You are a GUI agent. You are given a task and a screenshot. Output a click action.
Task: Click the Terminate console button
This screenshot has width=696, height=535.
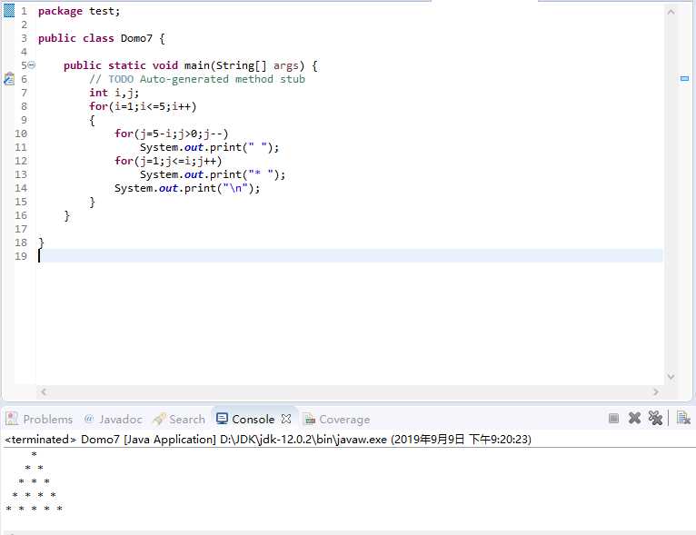pyautogui.click(x=613, y=419)
